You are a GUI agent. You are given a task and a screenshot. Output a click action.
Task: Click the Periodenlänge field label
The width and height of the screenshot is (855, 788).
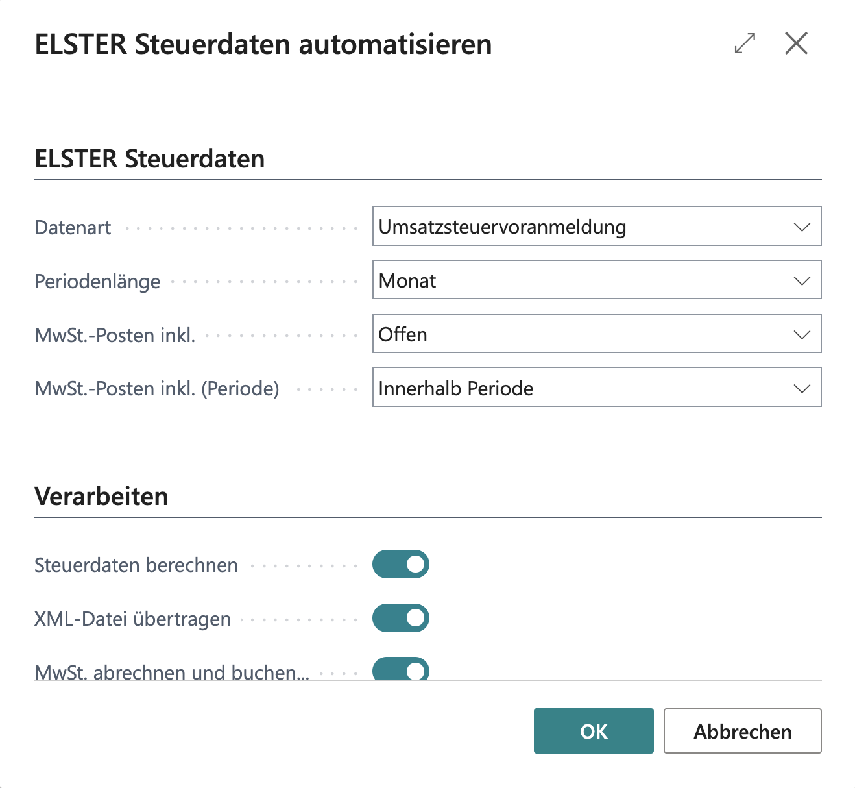click(97, 282)
